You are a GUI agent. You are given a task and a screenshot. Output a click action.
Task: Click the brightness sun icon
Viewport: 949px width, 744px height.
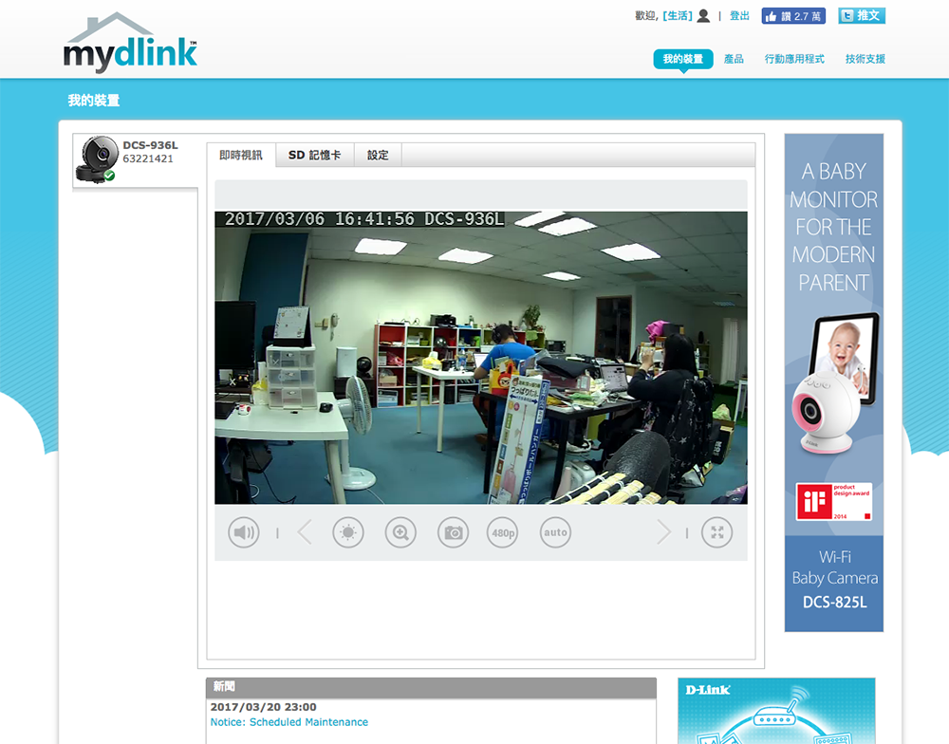point(348,532)
